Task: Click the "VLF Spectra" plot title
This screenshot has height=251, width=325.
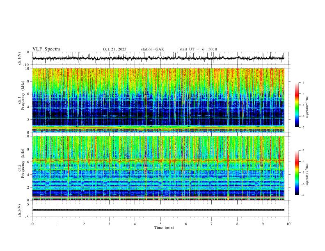Action: point(46,49)
